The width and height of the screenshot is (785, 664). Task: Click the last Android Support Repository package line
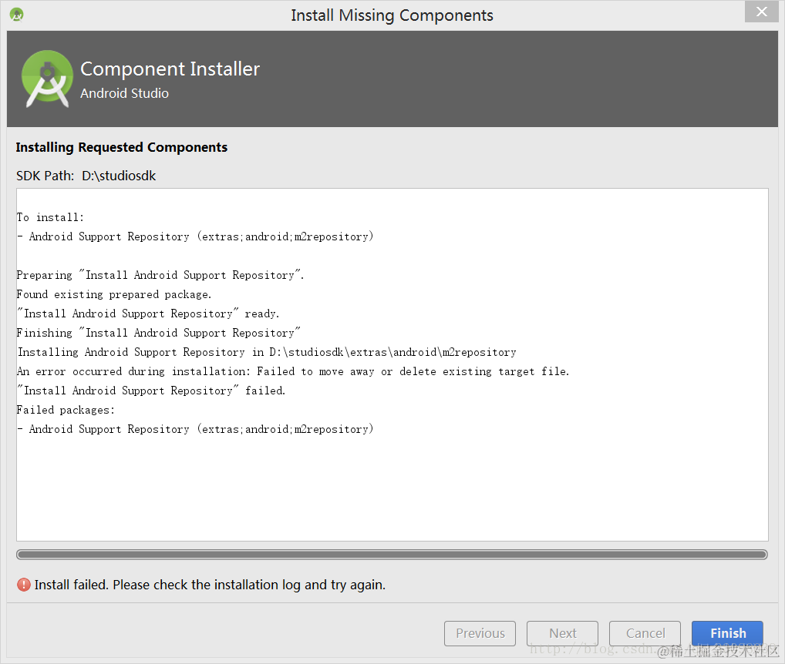pyautogui.click(x=195, y=429)
